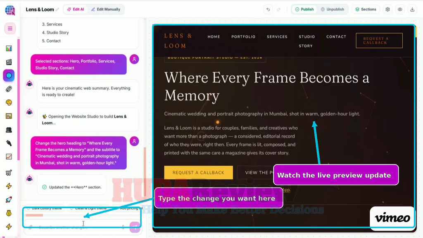The image size is (423, 238).
Task: Click the outlined REQUEST A CALLBACK nav button
Action: (379, 40)
